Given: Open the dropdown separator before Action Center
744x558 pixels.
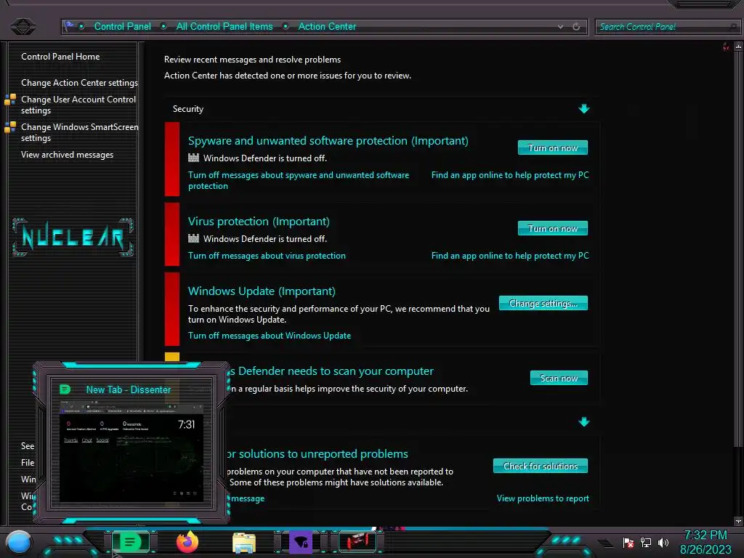Looking at the screenshot, I should tap(286, 26).
